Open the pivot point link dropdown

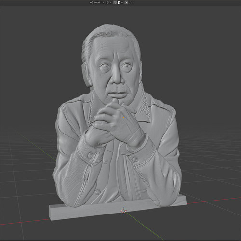pyautogui.click(x=109, y=2)
